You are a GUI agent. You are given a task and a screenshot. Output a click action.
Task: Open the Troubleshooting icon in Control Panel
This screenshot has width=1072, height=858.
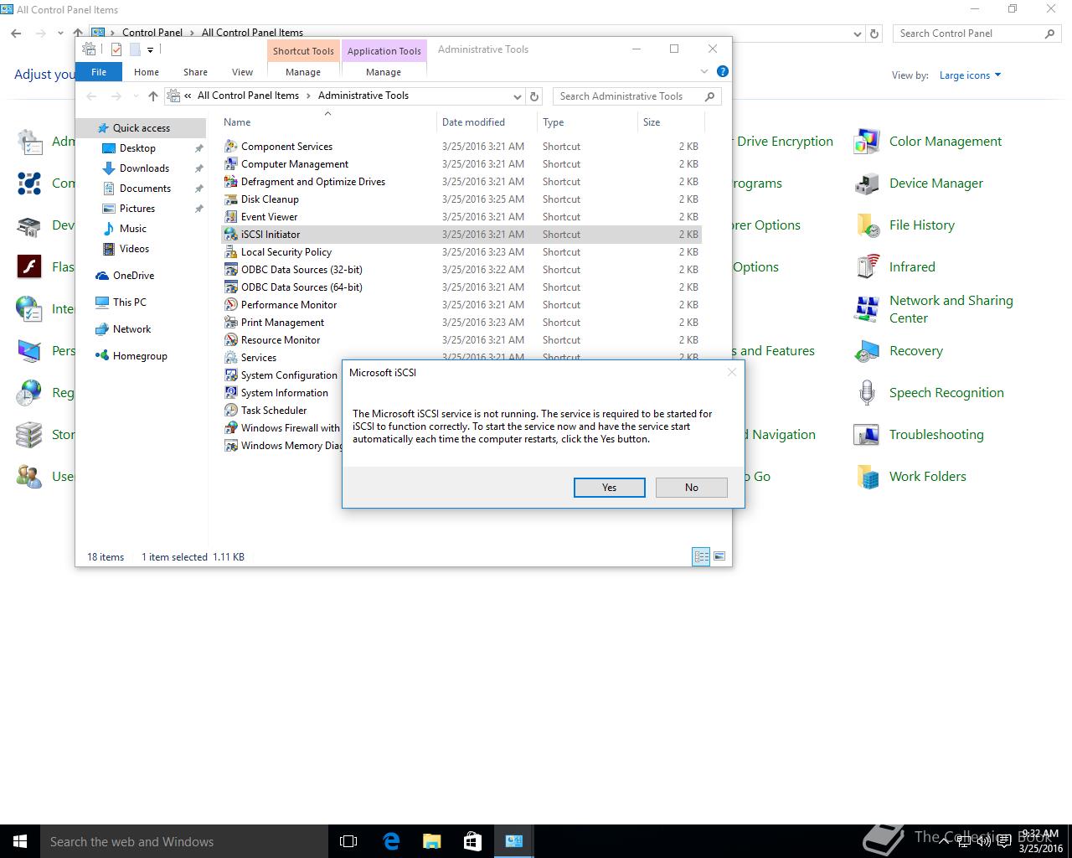[867, 435]
